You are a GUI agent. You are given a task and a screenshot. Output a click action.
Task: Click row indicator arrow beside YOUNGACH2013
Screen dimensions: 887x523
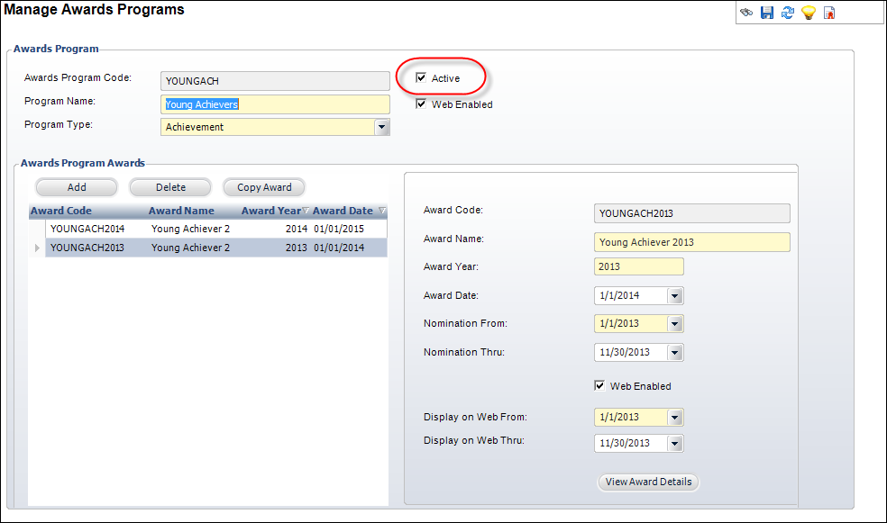click(x=37, y=248)
